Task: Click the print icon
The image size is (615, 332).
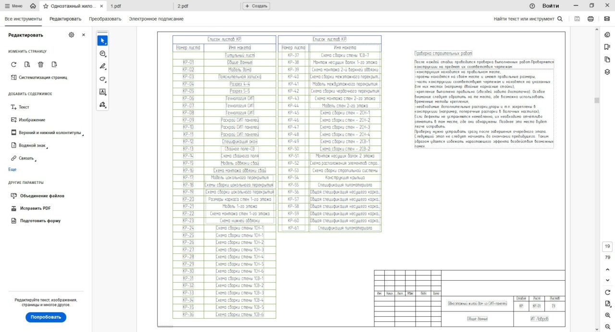Action: [x=590, y=19]
